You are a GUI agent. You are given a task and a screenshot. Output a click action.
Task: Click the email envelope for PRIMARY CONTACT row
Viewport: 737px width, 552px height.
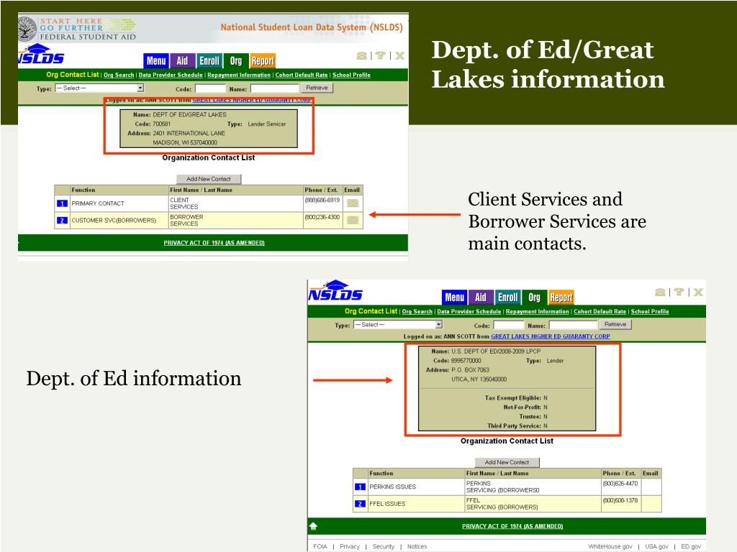[353, 203]
